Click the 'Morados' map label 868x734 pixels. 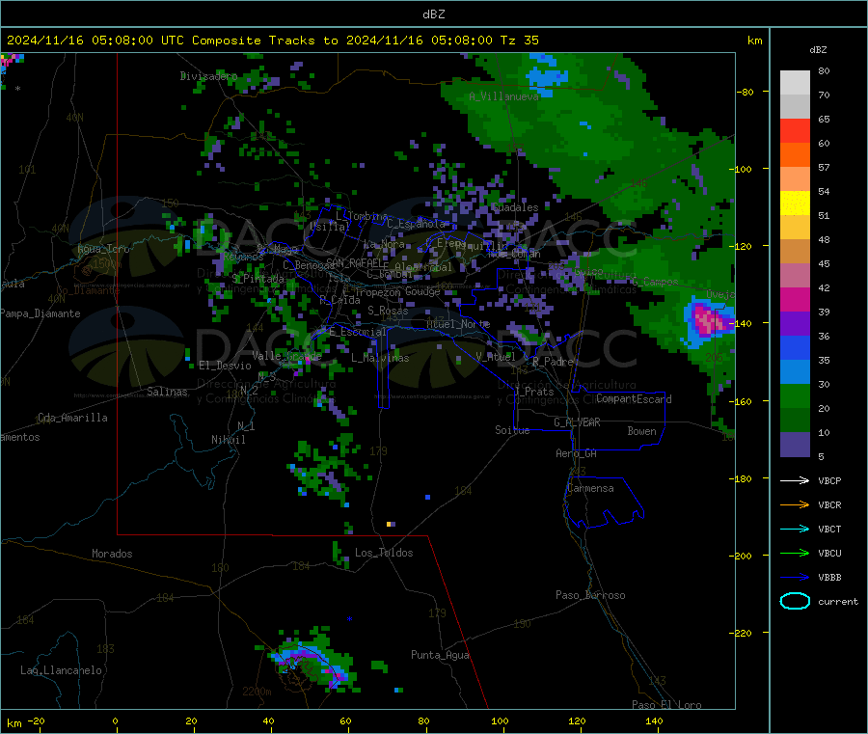[112, 554]
